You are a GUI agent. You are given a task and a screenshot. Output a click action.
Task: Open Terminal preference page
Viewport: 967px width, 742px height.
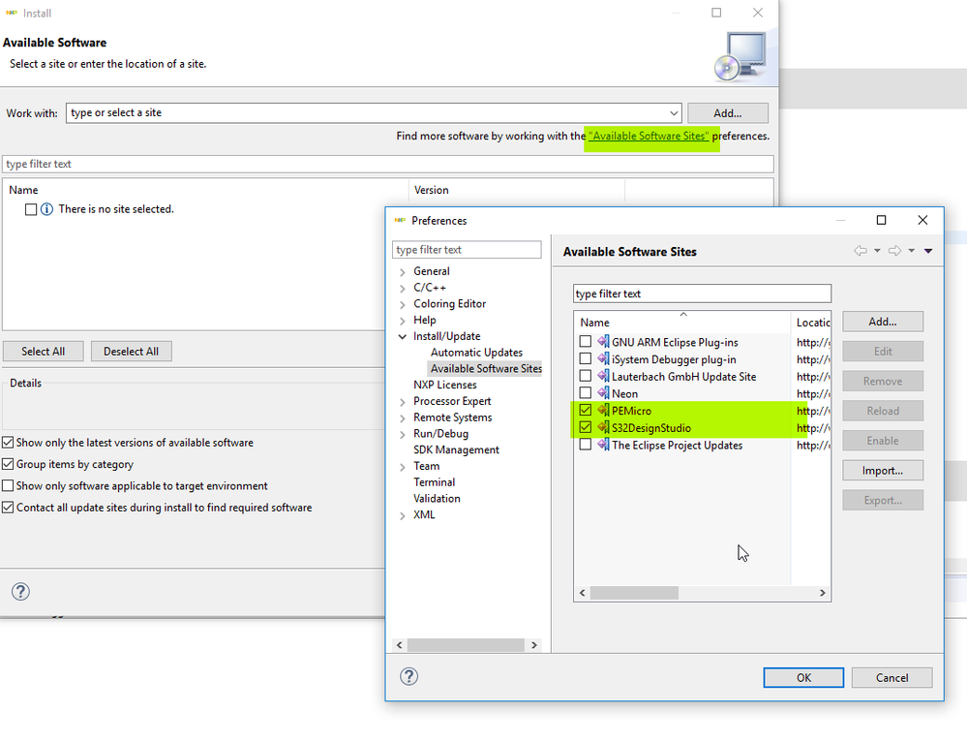pos(435,482)
